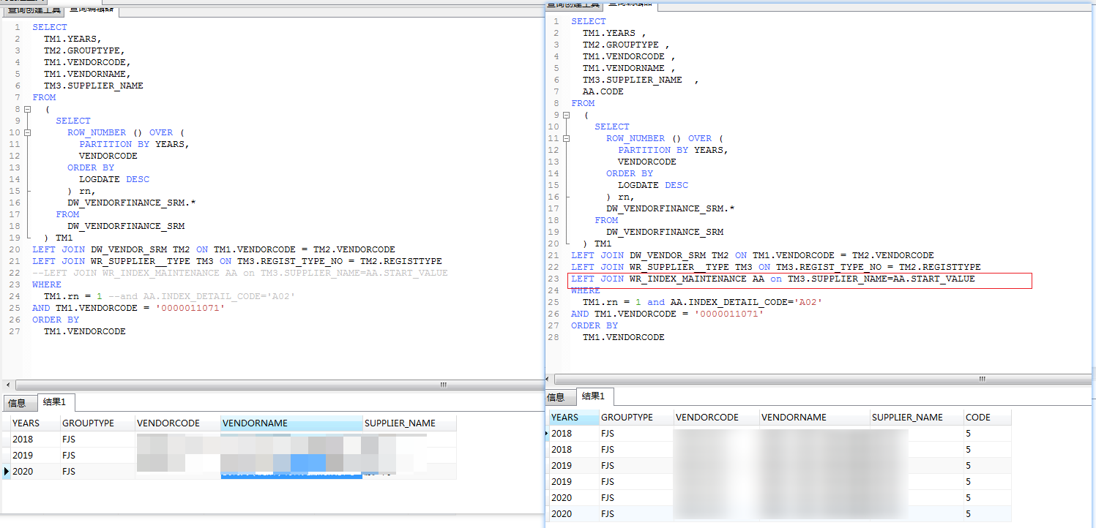Click GROUPTYPE column header in left results
The image size is (1096, 528).
tap(97, 423)
